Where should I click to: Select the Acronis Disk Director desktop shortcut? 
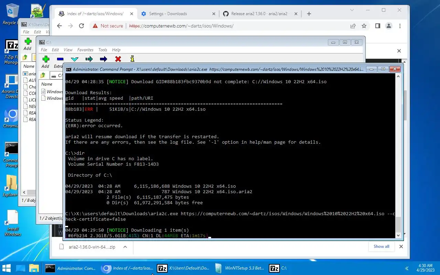(x=11, y=87)
